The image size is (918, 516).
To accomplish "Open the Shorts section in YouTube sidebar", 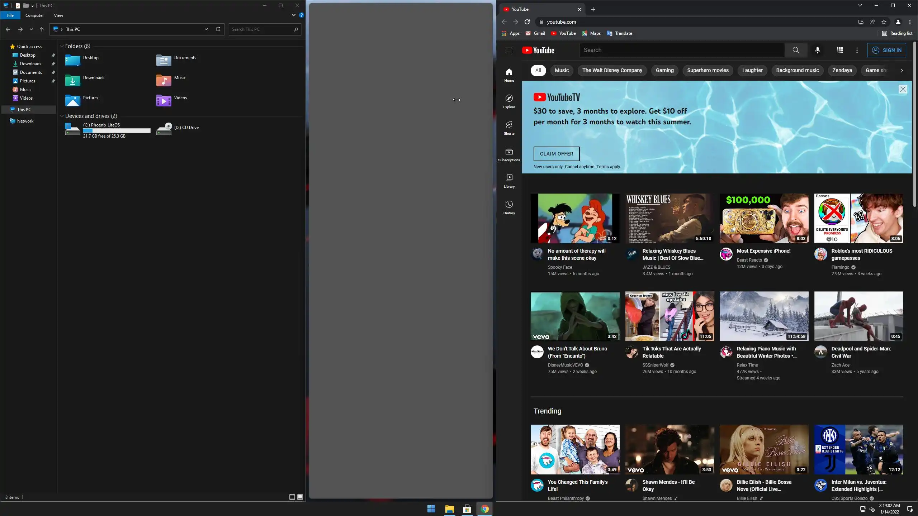I will [509, 128].
